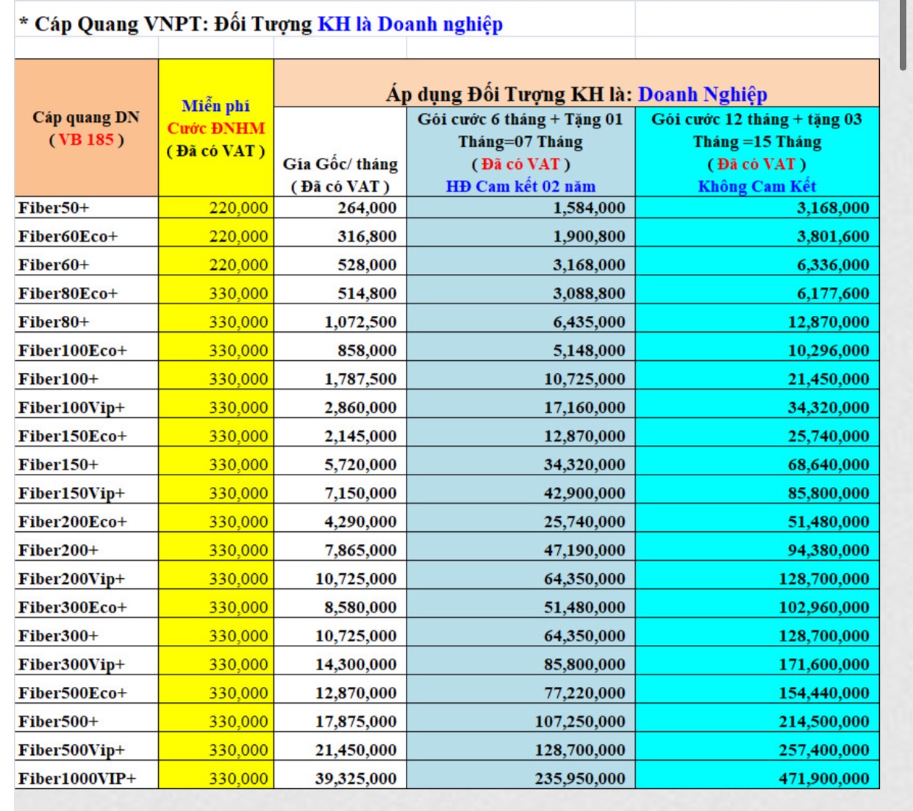Select the 'Fiber100Eco+' row label
This screenshot has height=811, width=913.
coord(73,351)
